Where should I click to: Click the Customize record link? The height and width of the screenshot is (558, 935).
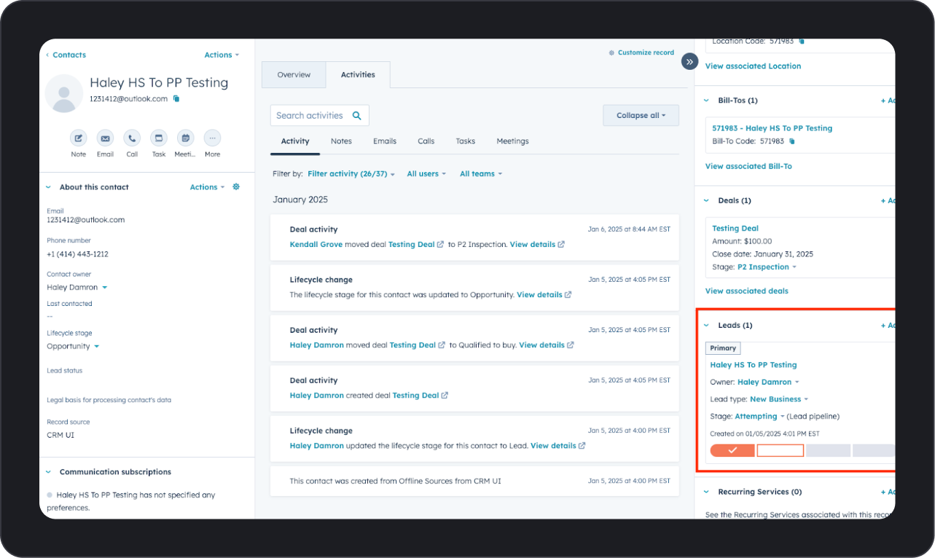(x=641, y=53)
